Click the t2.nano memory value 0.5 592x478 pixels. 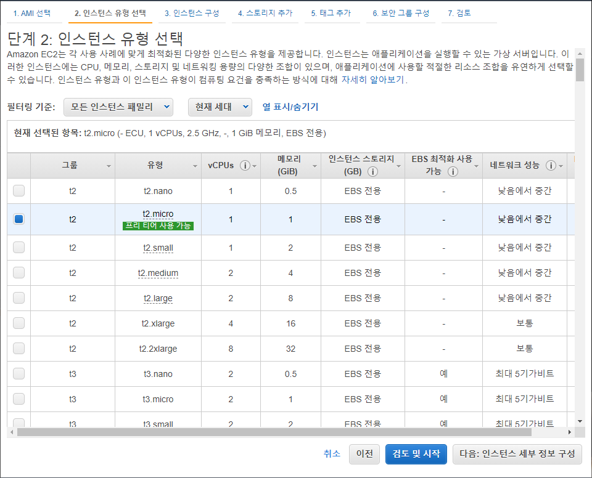pos(290,191)
